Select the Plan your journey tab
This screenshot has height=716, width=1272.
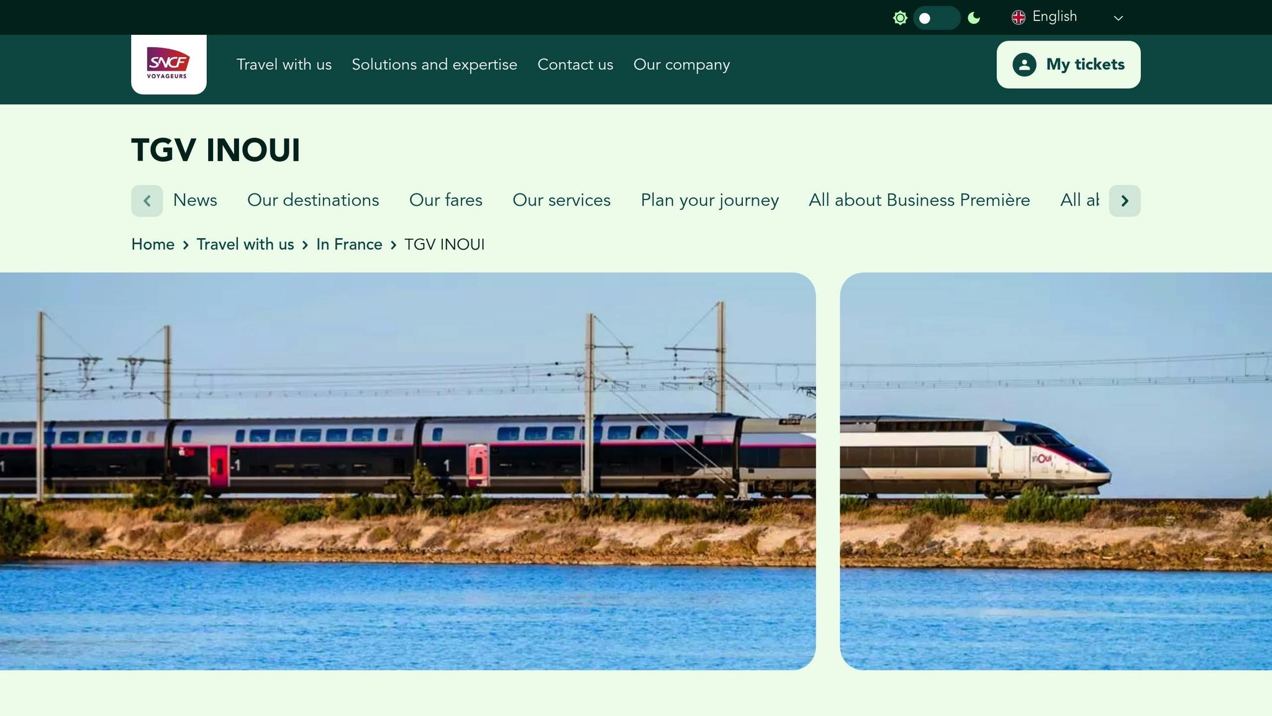[x=710, y=200]
